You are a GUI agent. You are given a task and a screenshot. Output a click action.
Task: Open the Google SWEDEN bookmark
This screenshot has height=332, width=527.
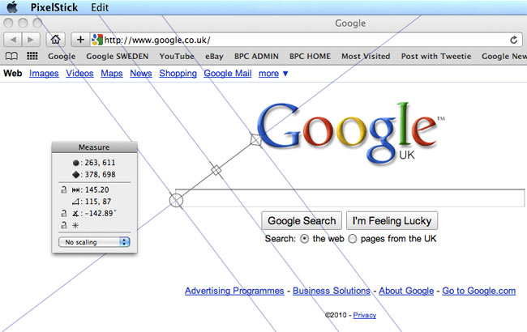click(118, 57)
